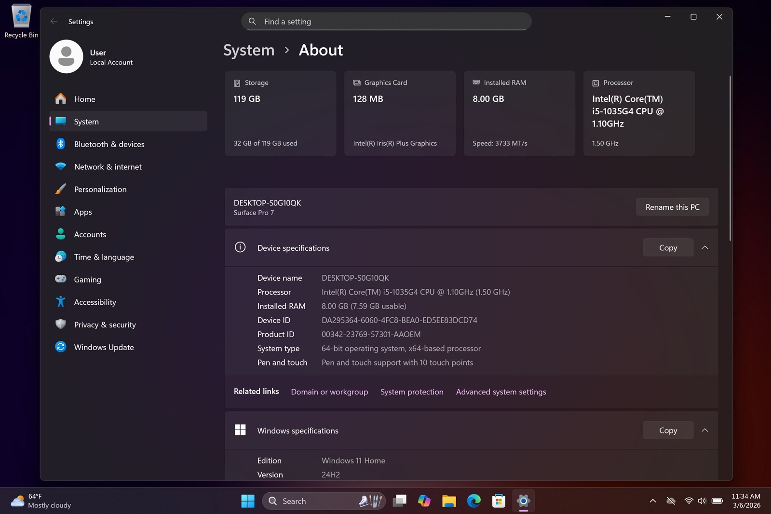Open Network & internet settings
771x514 pixels.
click(128, 166)
